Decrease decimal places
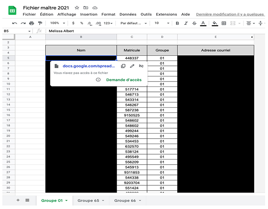The image size is (268, 209). 90,23
